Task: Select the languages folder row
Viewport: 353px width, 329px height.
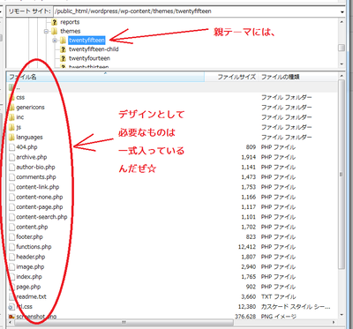Action: [x=172, y=138]
